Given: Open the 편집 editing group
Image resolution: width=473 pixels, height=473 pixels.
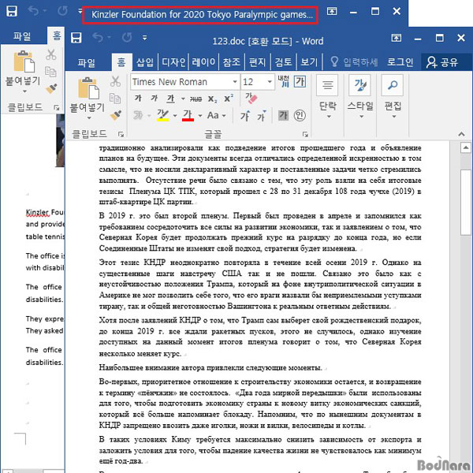Looking at the screenshot, I should [393, 97].
